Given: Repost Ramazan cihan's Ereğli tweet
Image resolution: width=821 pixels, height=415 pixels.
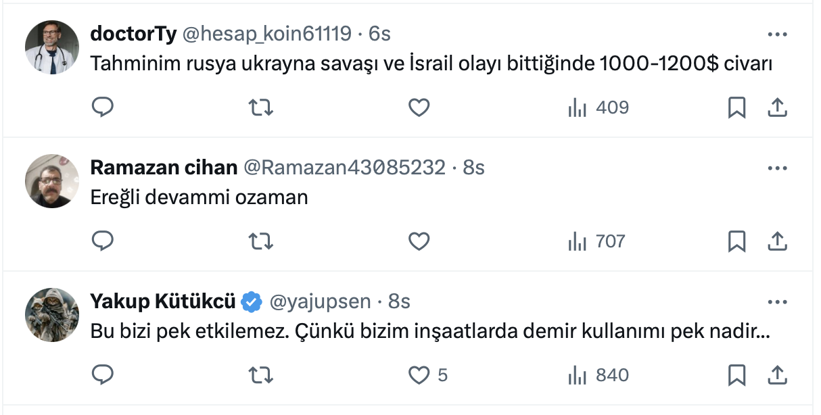Looking at the screenshot, I should (x=261, y=241).
